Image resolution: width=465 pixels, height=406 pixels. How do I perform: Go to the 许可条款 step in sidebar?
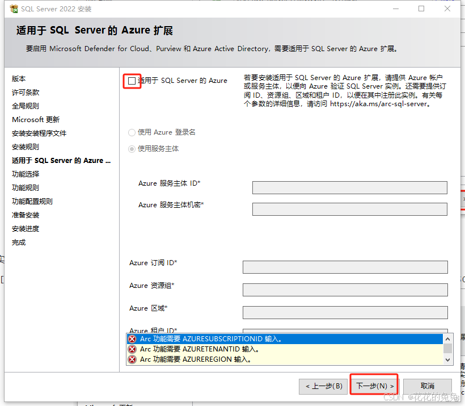[x=26, y=93]
